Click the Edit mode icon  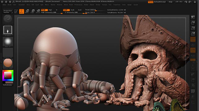point(16,11)
